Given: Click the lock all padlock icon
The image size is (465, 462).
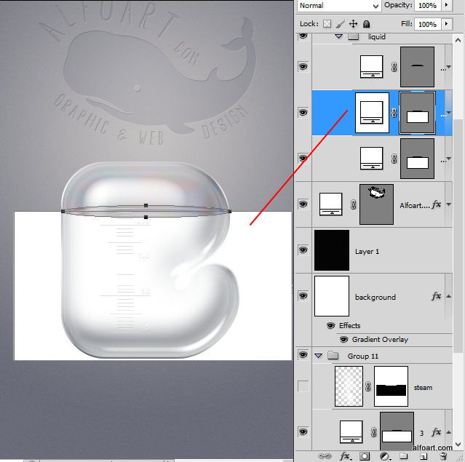Looking at the screenshot, I should pos(367,24).
